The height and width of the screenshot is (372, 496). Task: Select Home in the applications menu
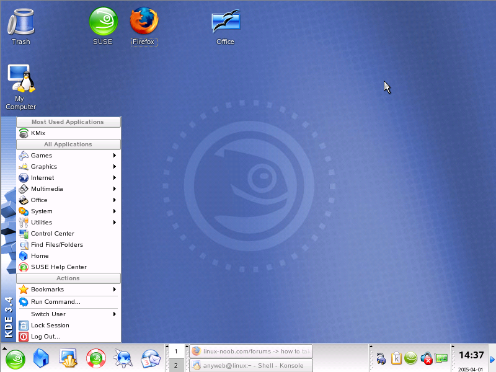[69, 256]
